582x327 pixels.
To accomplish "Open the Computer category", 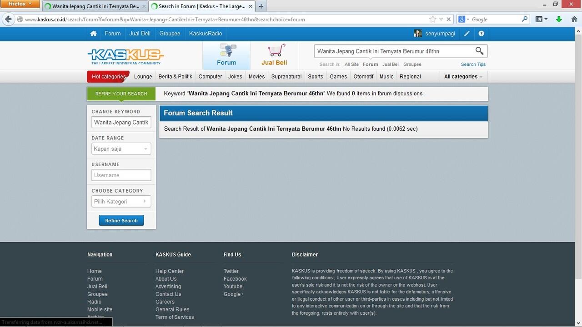I will [x=210, y=76].
